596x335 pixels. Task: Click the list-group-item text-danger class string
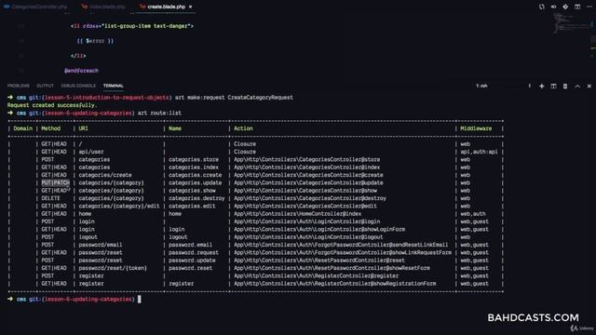pos(146,26)
